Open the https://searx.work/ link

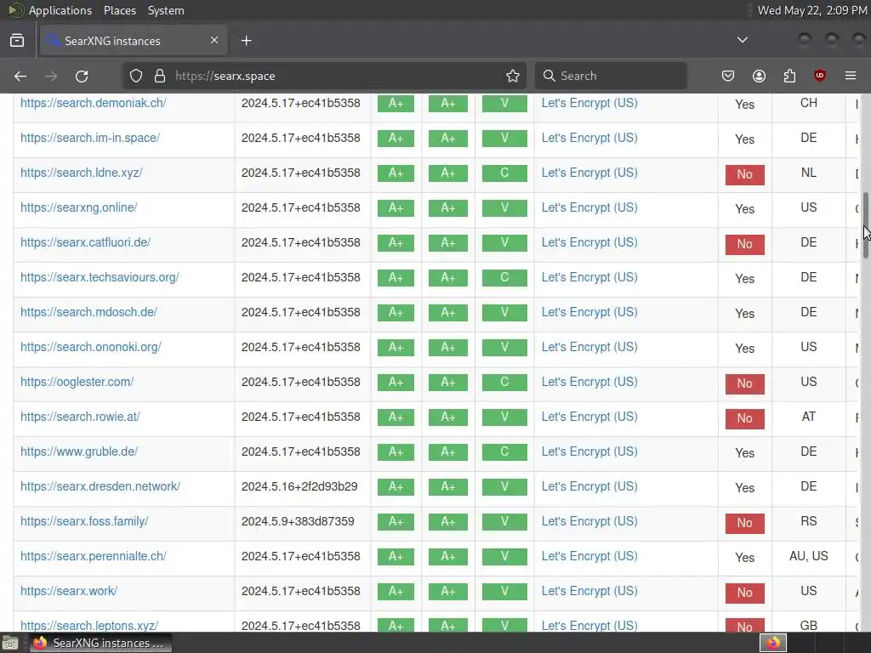69,592
